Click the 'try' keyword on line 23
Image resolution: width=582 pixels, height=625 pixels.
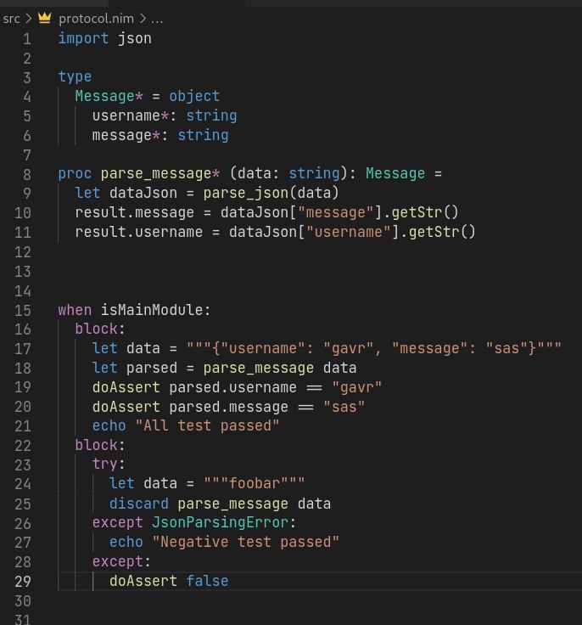click(104, 464)
